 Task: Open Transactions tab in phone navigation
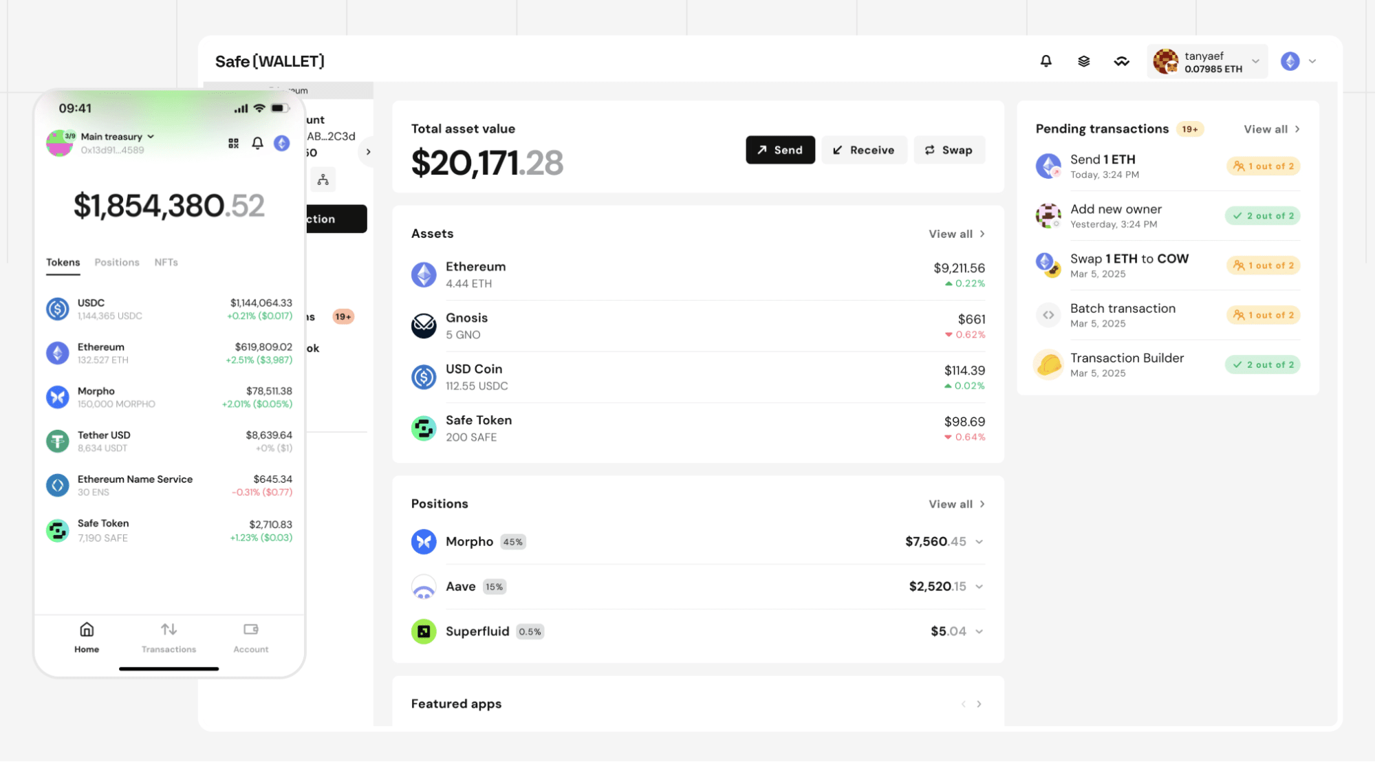point(169,638)
